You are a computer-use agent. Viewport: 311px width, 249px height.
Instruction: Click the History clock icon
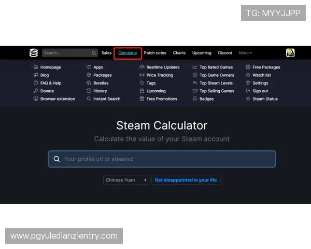pyautogui.click(x=89, y=91)
